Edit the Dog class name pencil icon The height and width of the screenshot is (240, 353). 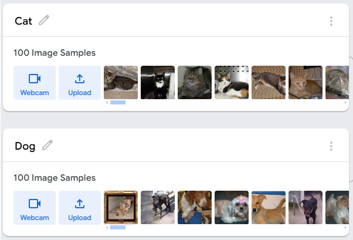click(x=47, y=146)
